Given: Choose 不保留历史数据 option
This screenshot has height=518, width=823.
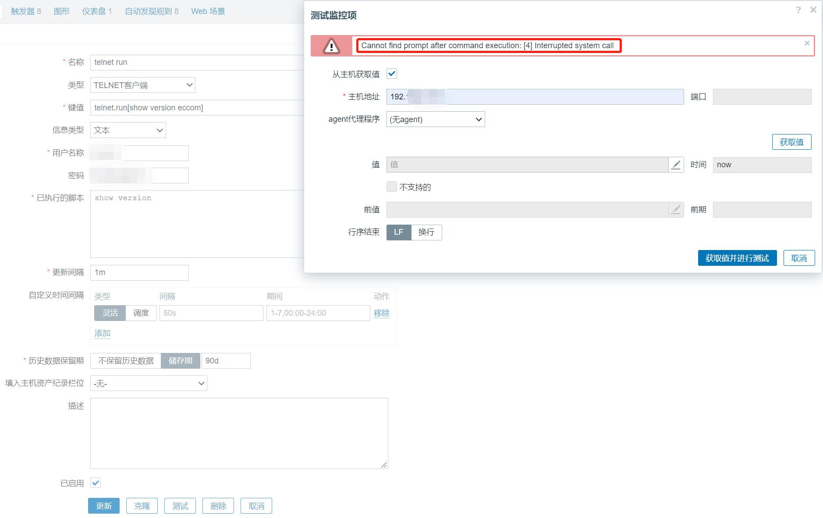Looking at the screenshot, I should click(x=126, y=361).
